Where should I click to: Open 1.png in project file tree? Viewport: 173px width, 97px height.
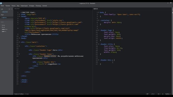tap(3, 25)
